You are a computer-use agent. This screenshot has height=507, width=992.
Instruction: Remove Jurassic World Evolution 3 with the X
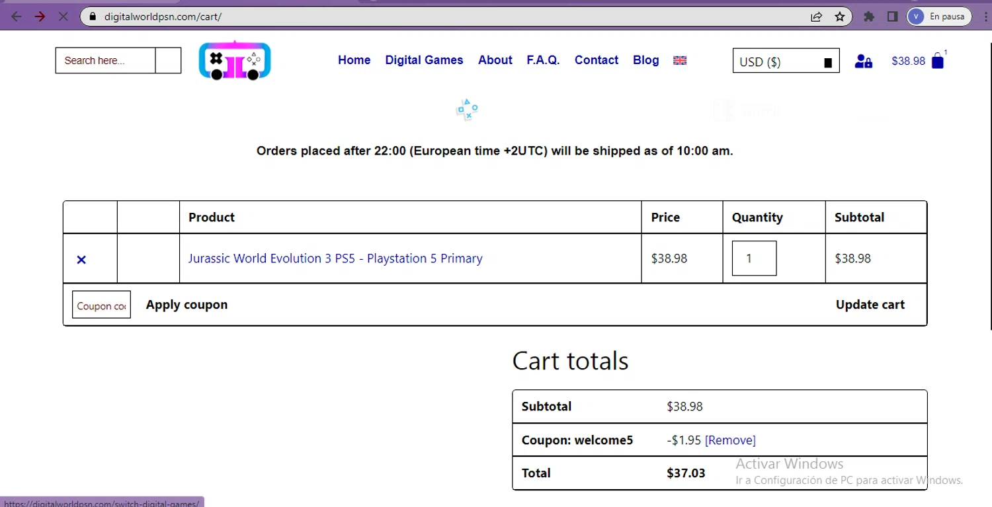pos(81,260)
